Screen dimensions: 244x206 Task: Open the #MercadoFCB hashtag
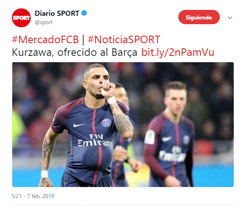pos(45,40)
